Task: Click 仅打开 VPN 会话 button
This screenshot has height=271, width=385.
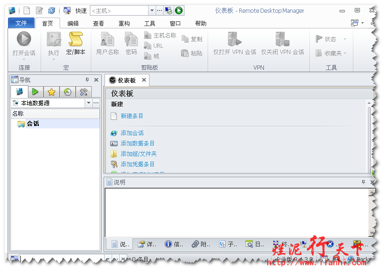Action: (x=235, y=43)
